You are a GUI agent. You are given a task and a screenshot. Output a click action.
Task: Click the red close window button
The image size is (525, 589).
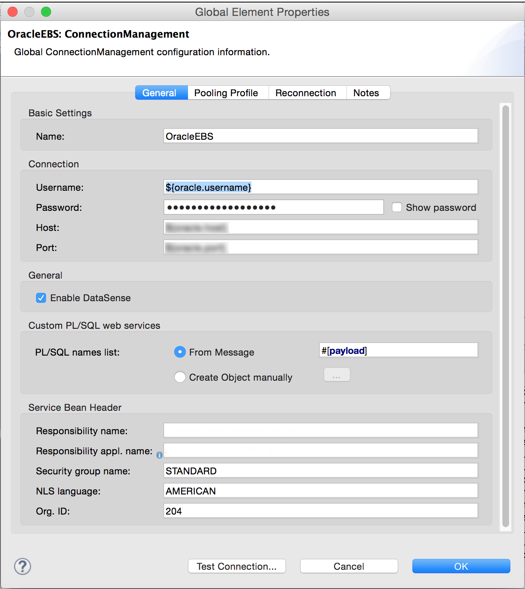(13, 12)
